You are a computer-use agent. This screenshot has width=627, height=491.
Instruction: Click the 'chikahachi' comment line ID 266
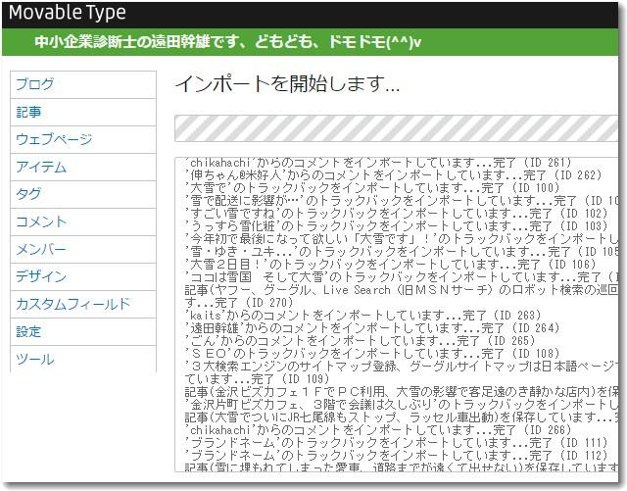(378, 430)
